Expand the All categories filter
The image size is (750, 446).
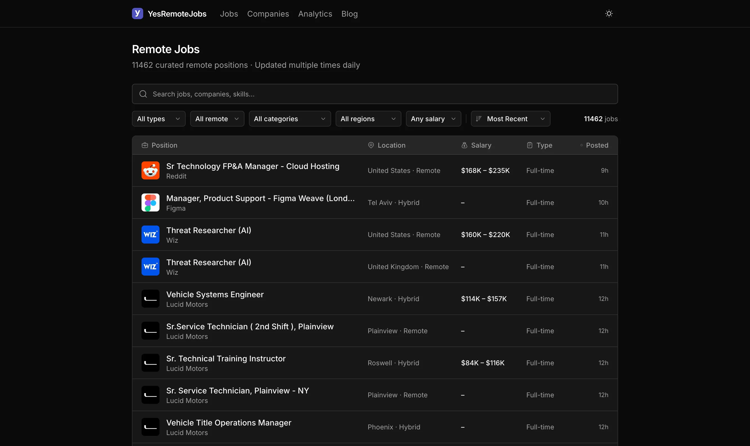coord(289,119)
